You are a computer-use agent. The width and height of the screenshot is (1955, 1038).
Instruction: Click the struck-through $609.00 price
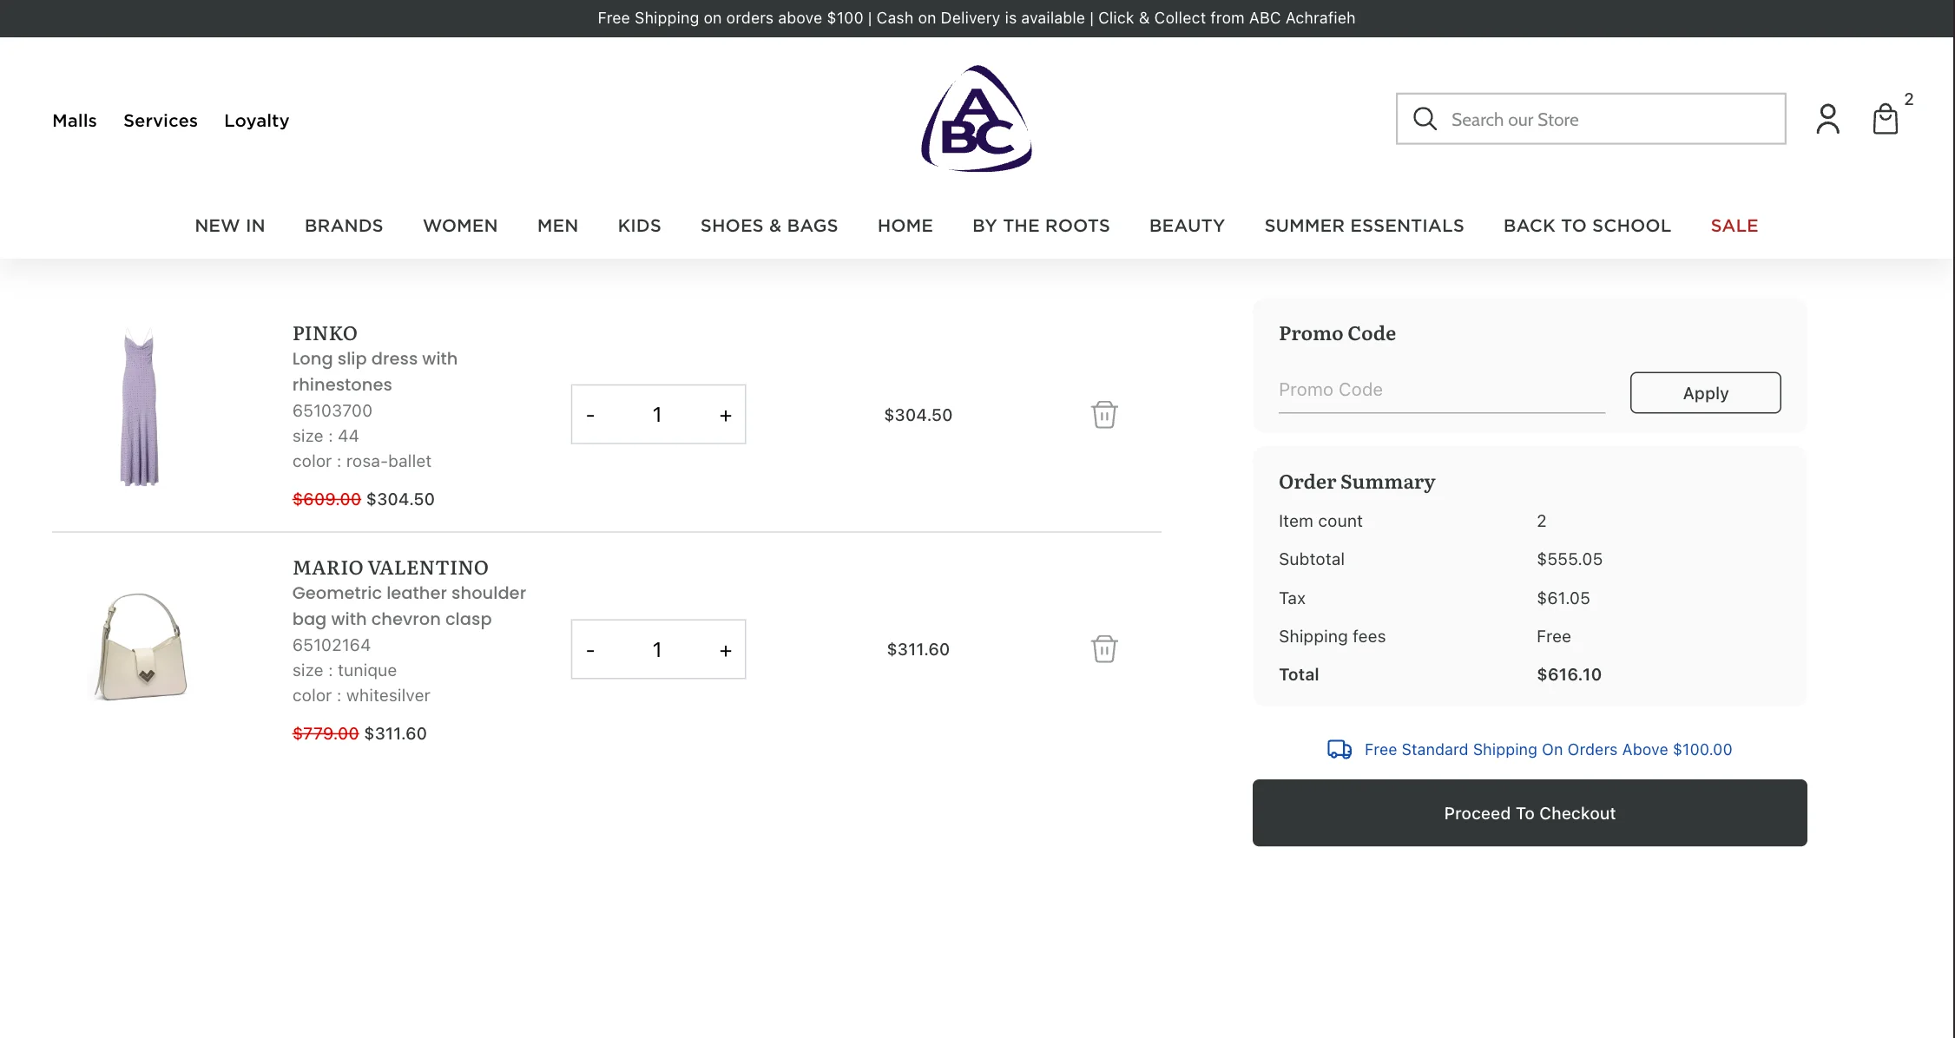[326, 499]
